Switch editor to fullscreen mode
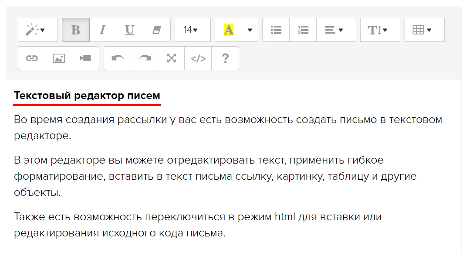 point(171,58)
